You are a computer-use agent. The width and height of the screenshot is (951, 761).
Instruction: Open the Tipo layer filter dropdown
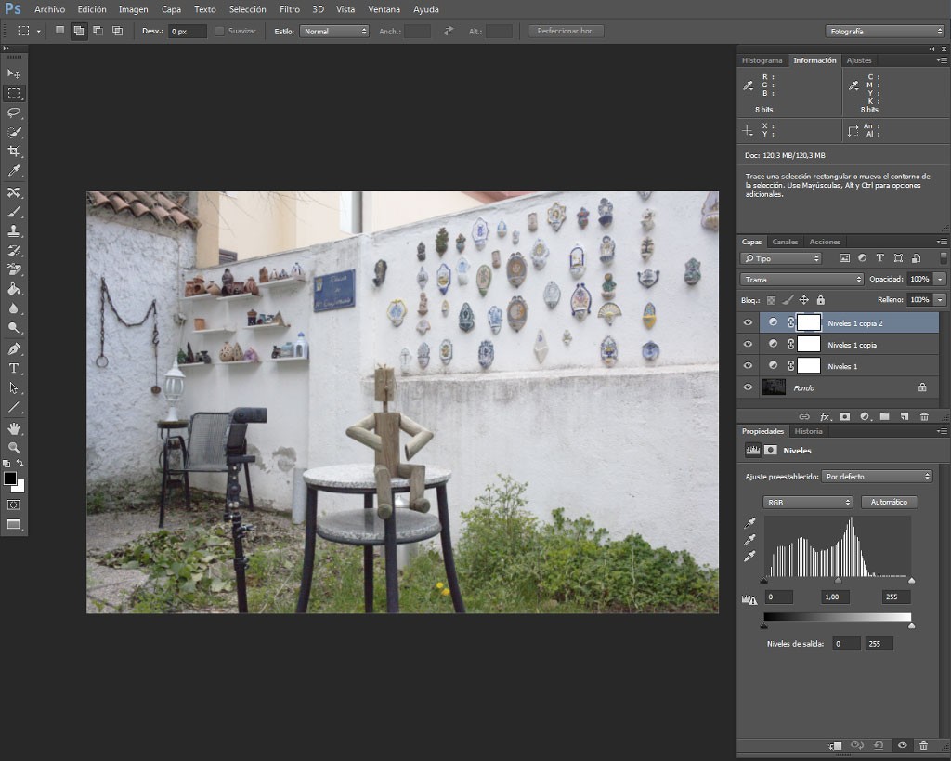click(780, 258)
